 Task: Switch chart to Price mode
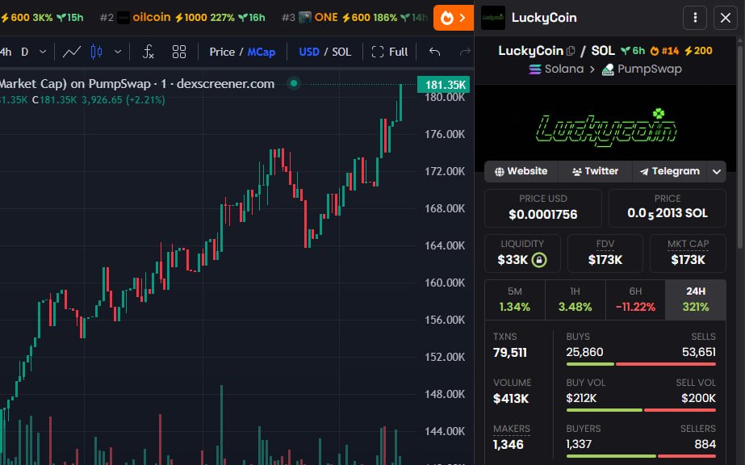tap(222, 52)
